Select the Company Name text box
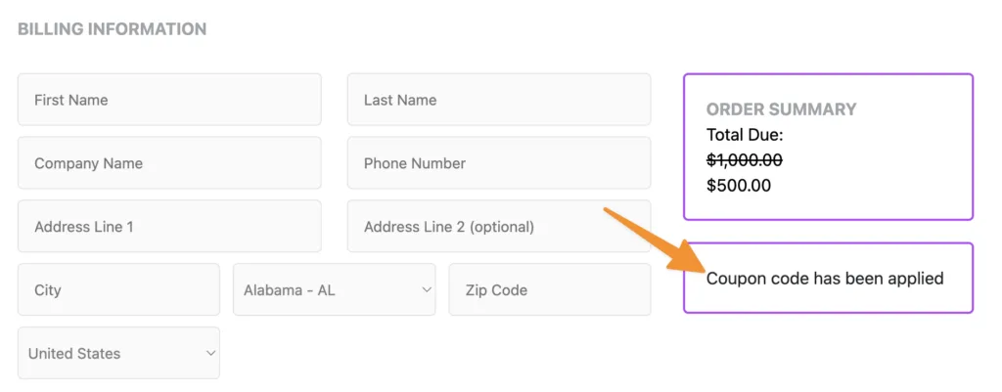 [x=169, y=163]
